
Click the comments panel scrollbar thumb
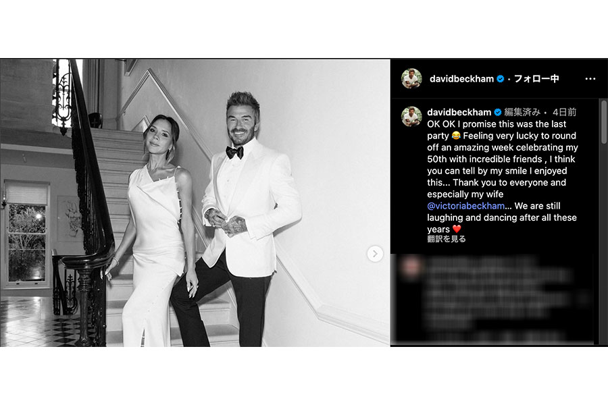604,122
